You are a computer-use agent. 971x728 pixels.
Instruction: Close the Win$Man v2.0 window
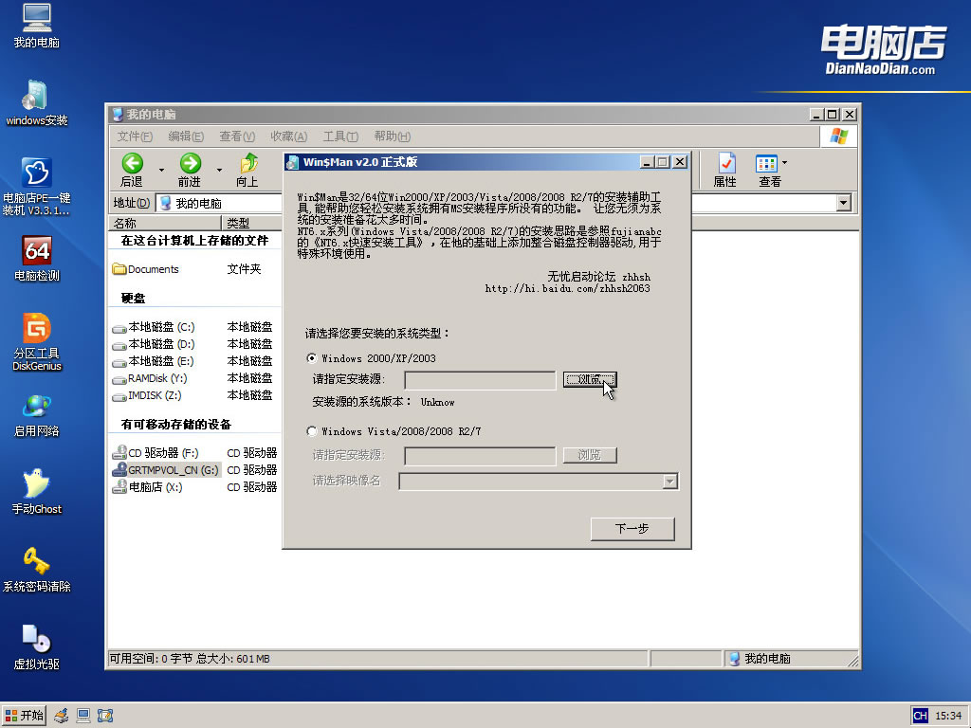click(x=680, y=162)
